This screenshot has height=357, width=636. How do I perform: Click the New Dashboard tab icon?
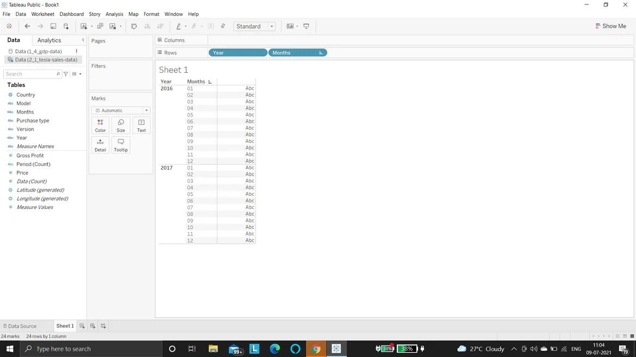pos(92,326)
